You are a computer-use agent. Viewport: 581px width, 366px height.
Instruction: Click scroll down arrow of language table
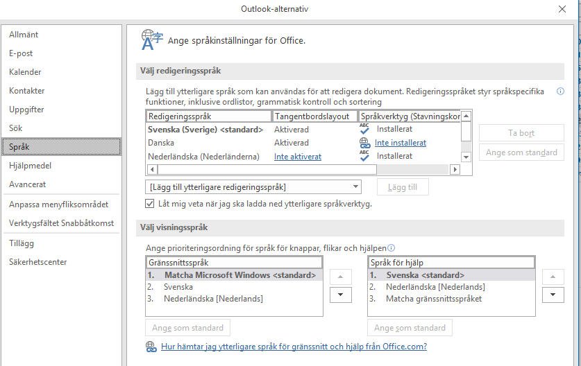tap(466, 157)
